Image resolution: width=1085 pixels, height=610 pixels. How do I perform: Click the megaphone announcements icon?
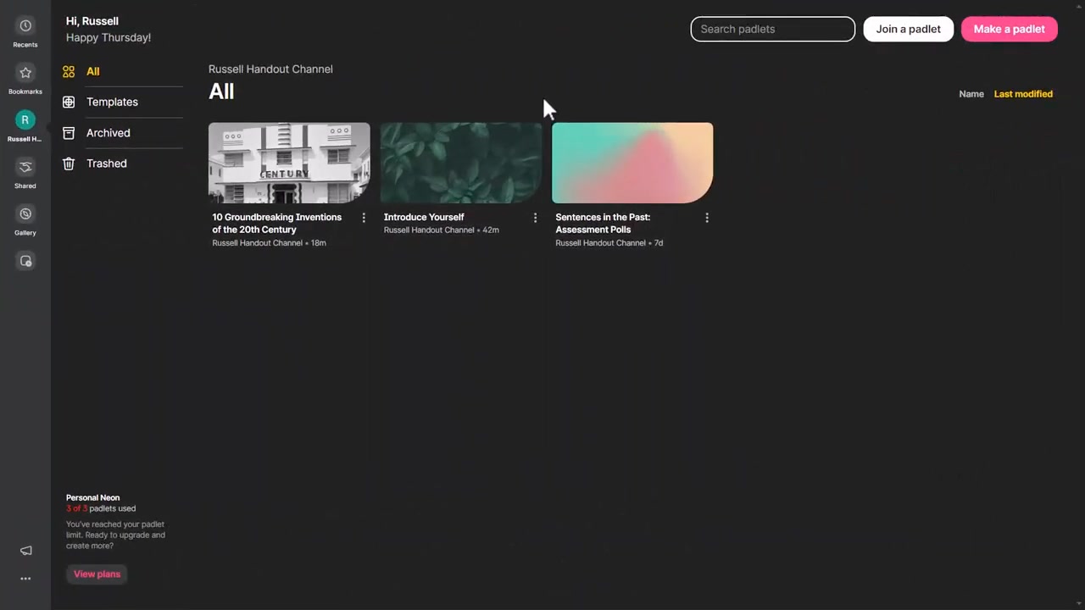[25, 551]
